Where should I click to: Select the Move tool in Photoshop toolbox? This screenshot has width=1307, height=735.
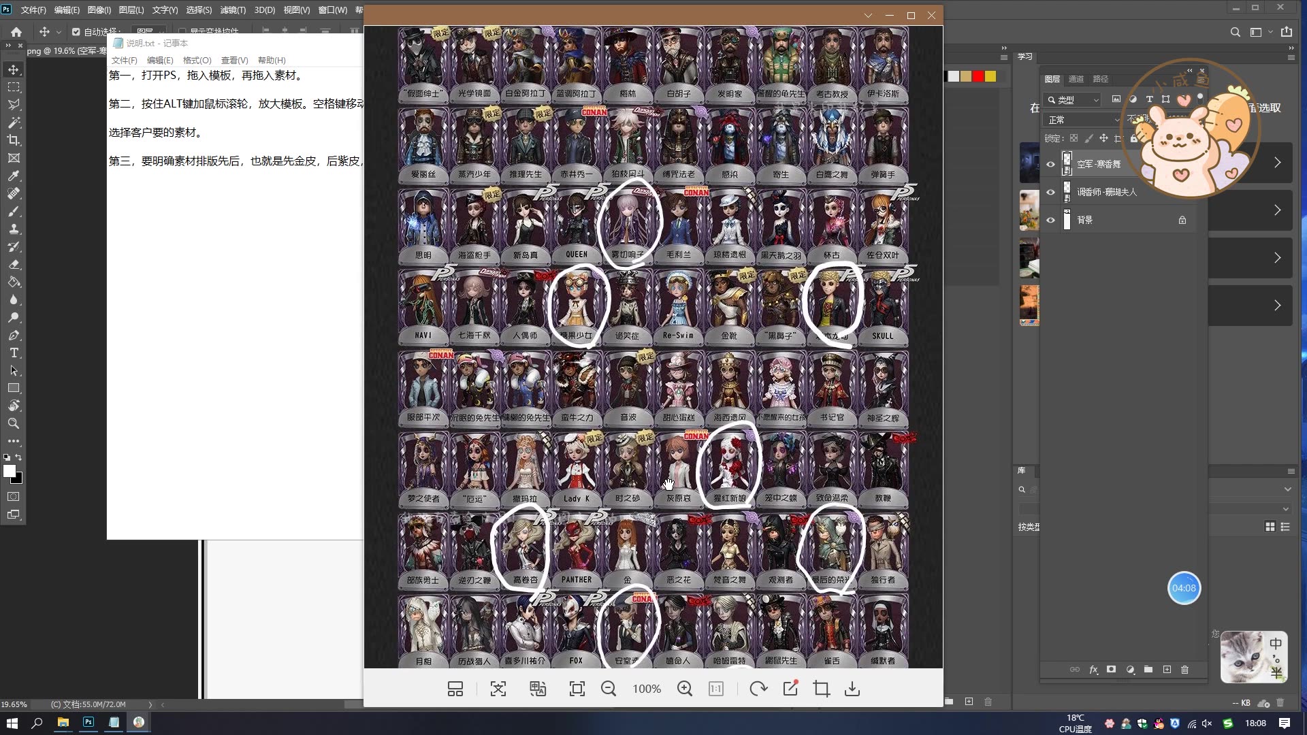click(x=14, y=69)
